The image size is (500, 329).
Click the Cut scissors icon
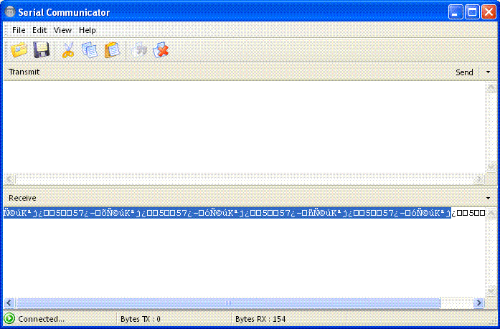point(68,50)
